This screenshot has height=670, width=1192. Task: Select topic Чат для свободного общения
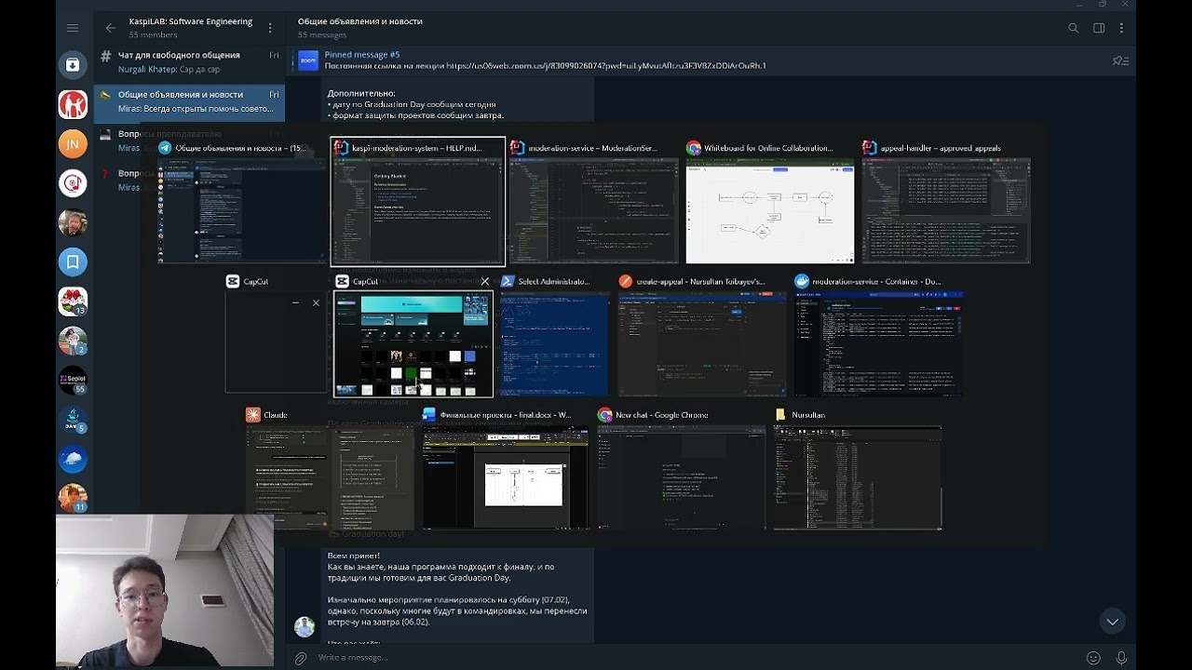(x=189, y=61)
